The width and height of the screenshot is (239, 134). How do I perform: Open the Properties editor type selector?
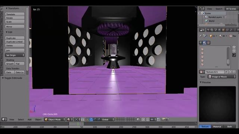202,30
